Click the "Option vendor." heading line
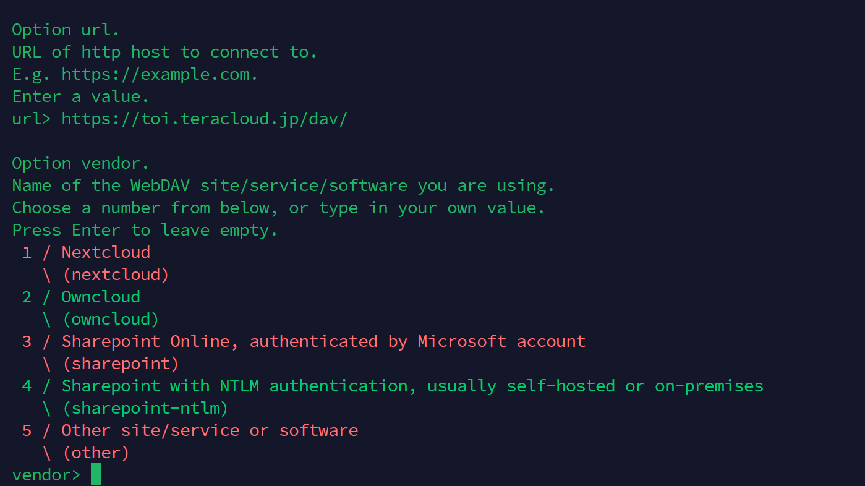Image resolution: width=865 pixels, height=486 pixels. point(80,163)
